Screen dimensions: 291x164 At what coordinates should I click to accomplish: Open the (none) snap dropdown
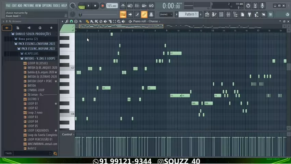coord(166,15)
